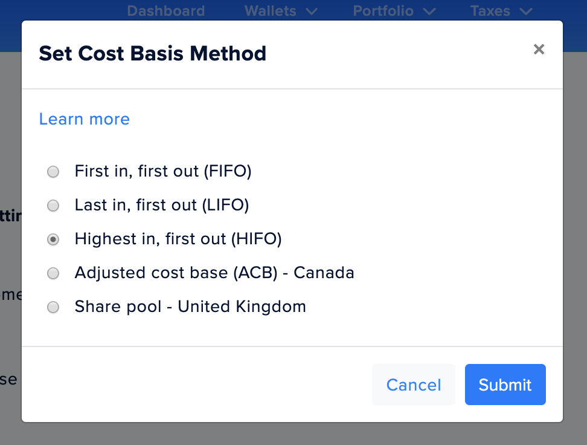Open the Learn more link

85,119
